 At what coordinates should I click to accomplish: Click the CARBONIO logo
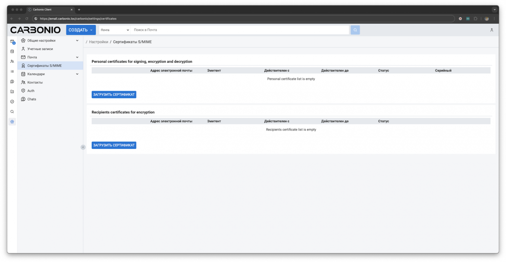tap(35, 30)
